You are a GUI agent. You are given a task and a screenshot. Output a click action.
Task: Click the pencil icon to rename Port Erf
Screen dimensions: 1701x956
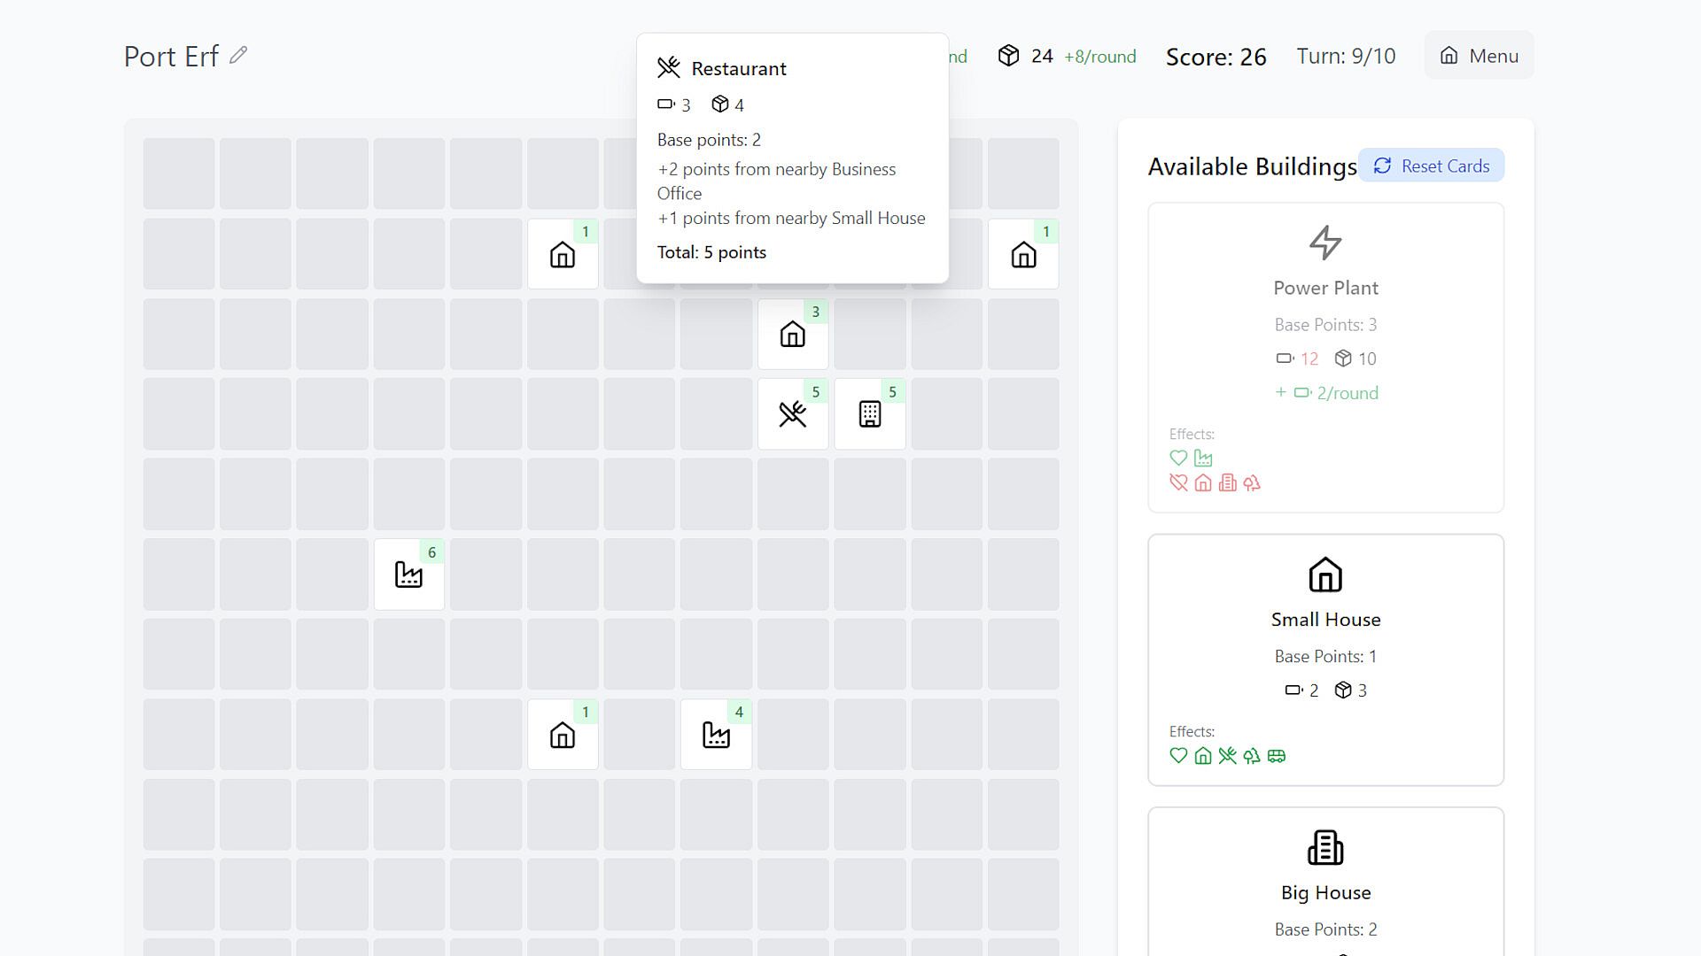tap(237, 56)
